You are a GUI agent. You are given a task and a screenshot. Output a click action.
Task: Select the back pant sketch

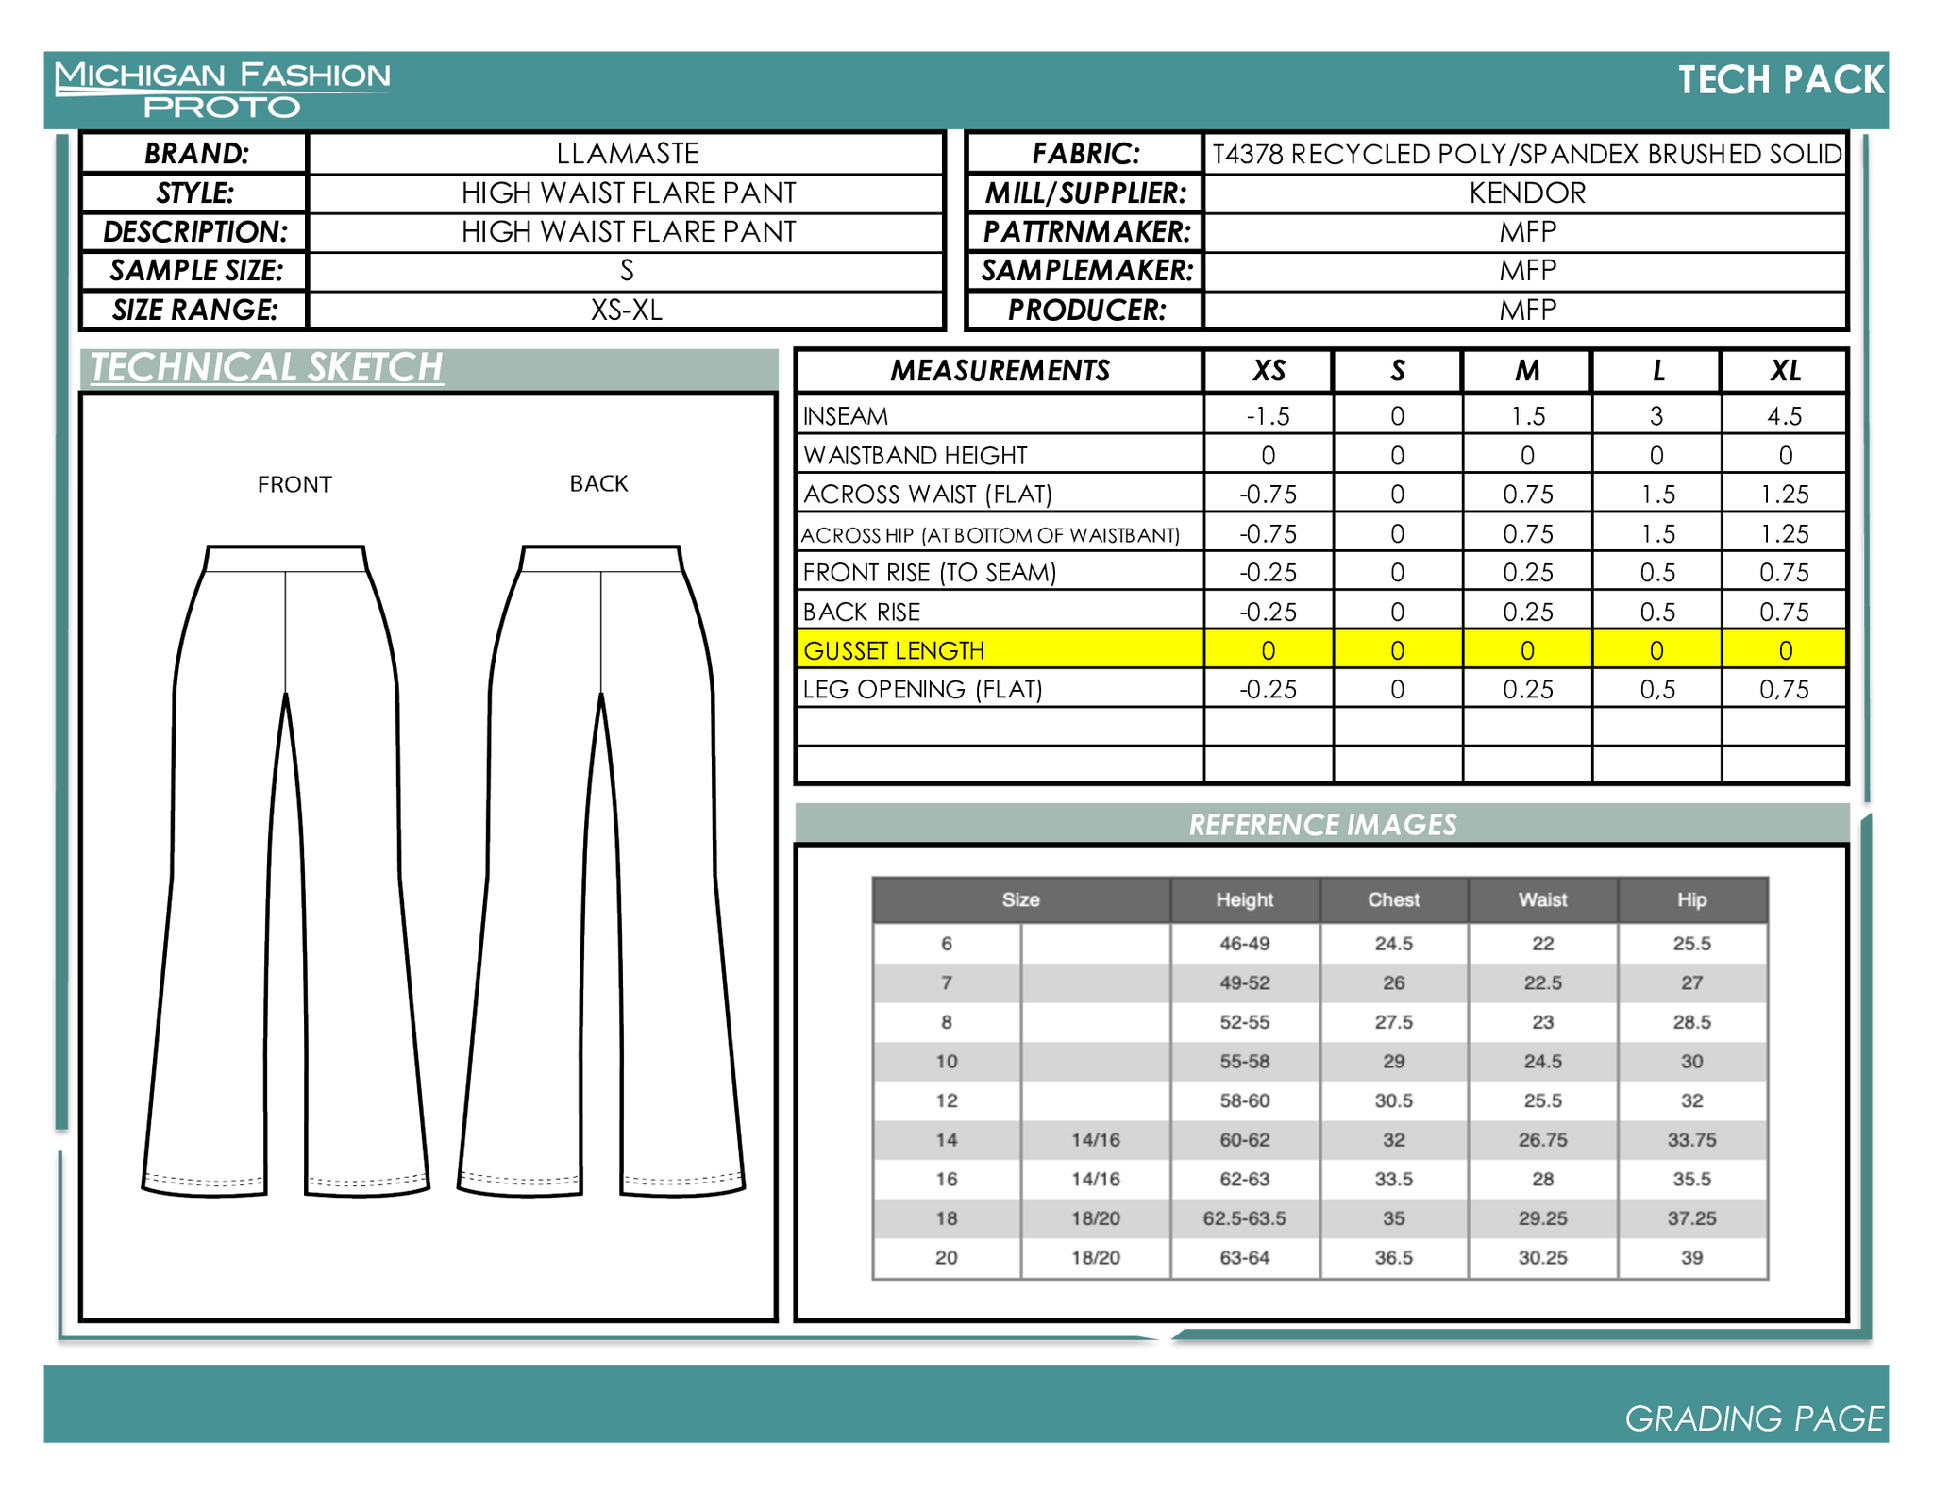[601, 871]
